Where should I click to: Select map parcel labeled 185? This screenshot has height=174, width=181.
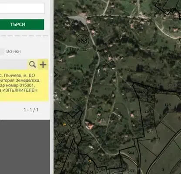click(x=149, y=132)
